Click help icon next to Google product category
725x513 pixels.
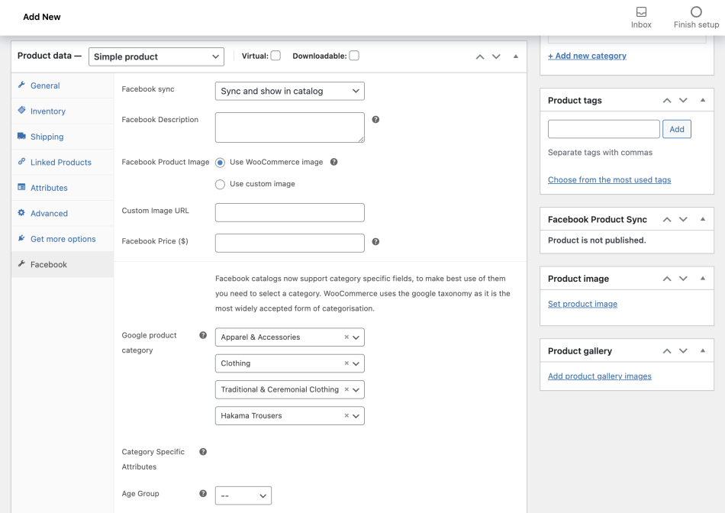pos(203,335)
